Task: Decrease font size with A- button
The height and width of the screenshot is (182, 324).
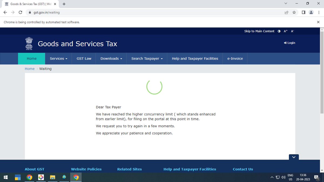Action: click(x=293, y=31)
